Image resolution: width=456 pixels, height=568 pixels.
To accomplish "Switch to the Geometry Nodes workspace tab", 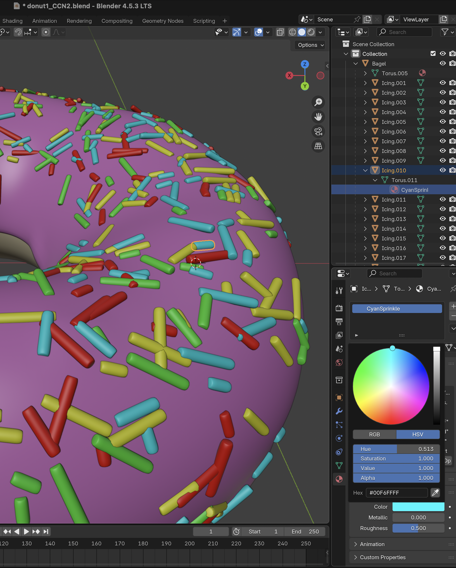I will [163, 21].
